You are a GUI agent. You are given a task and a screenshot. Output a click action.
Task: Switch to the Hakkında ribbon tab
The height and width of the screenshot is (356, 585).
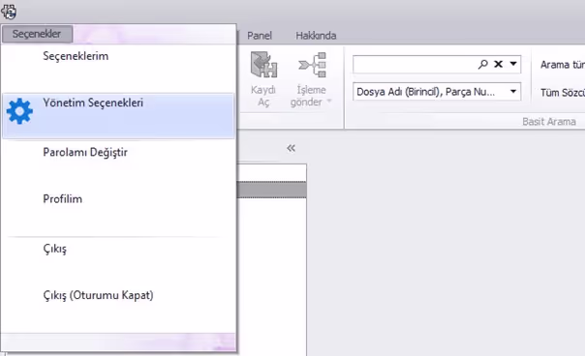316,36
